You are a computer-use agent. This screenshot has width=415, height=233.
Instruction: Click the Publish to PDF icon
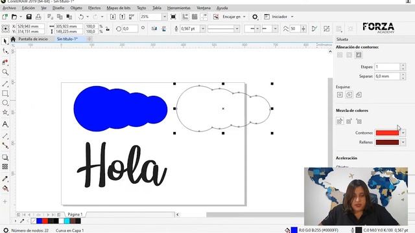tap(132, 17)
